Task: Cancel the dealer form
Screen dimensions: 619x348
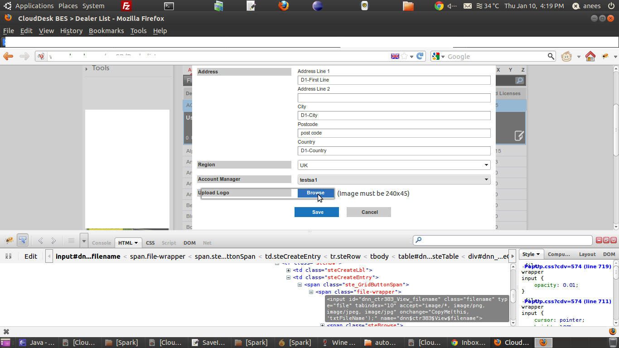Action: tap(369, 212)
